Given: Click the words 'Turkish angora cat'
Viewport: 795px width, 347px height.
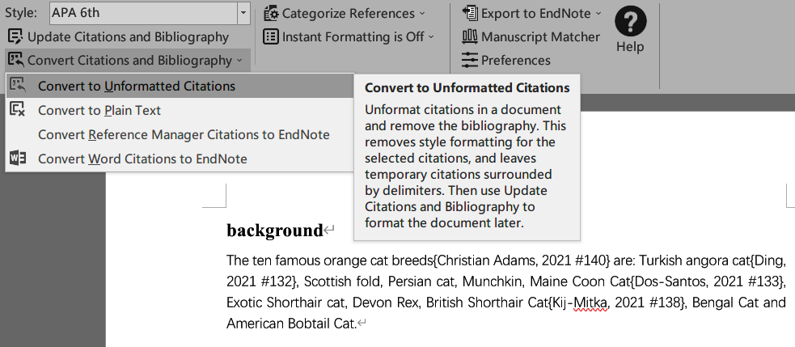Looking at the screenshot, I should click(x=694, y=260).
